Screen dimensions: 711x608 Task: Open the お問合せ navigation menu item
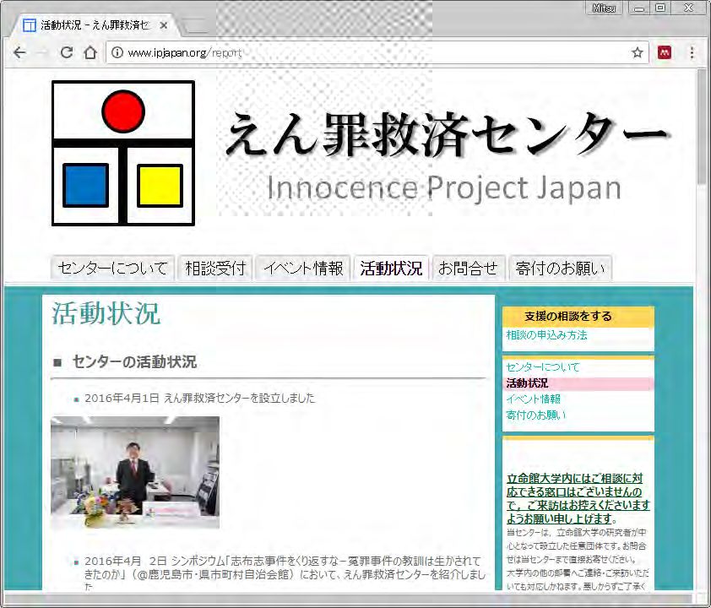(x=469, y=269)
